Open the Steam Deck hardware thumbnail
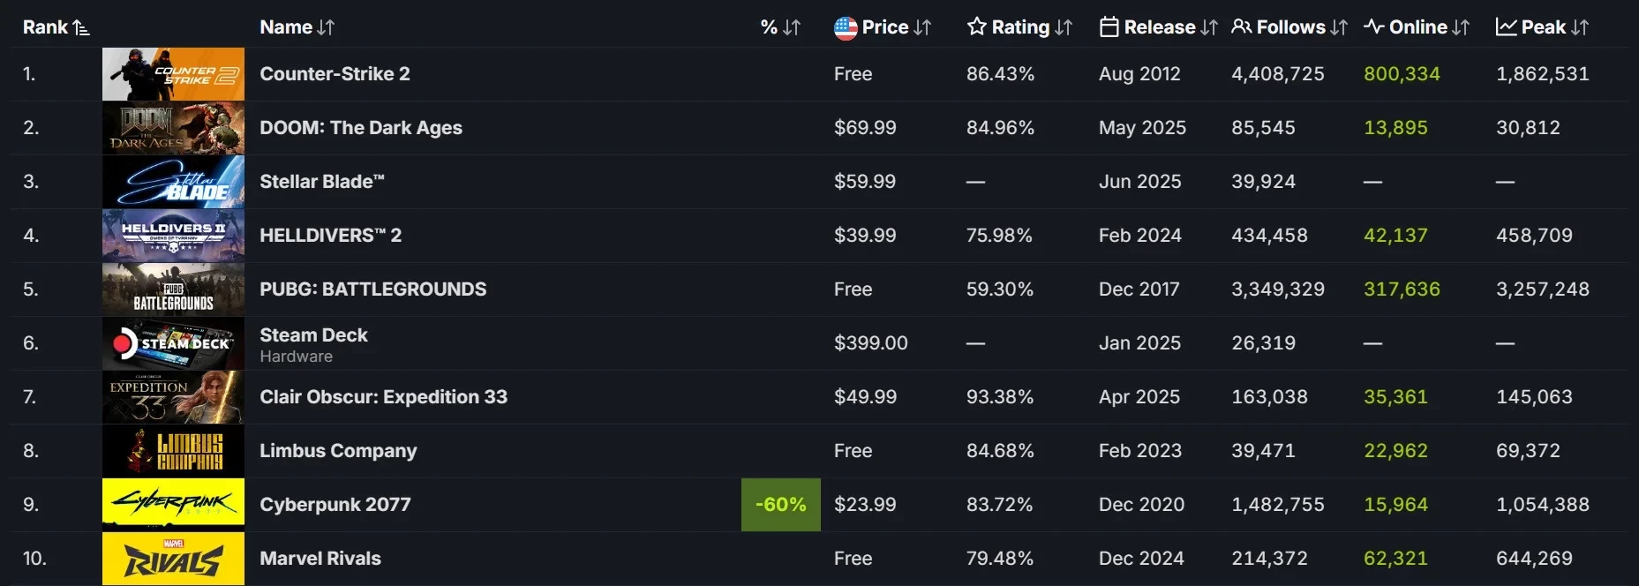This screenshot has height=586, width=1639. [x=173, y=343]
